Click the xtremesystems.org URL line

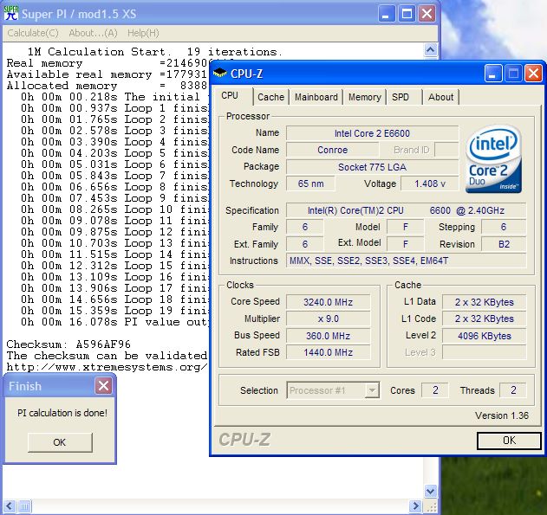(107, 367)
